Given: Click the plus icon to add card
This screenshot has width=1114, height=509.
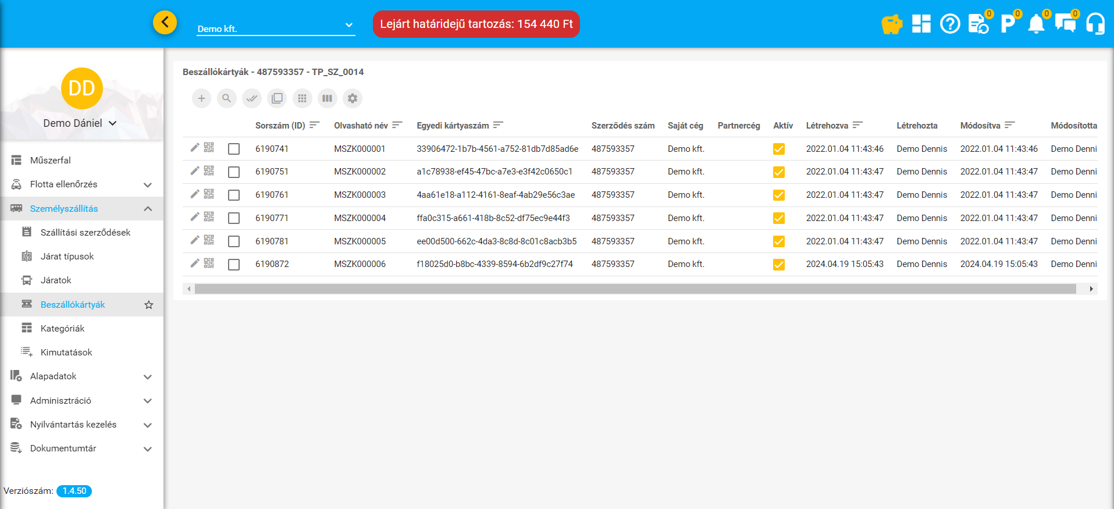Looking at the screenshot, I should pos(201,98).
